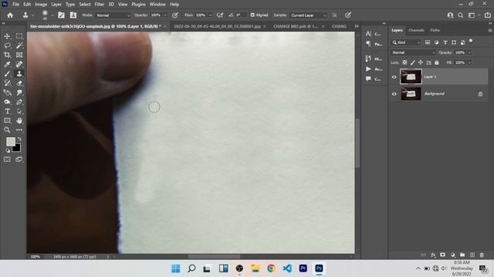The image size is (494, 277).
Task: Open the layer Opacity dropdown arrow
Action: [x=469, y=52]
